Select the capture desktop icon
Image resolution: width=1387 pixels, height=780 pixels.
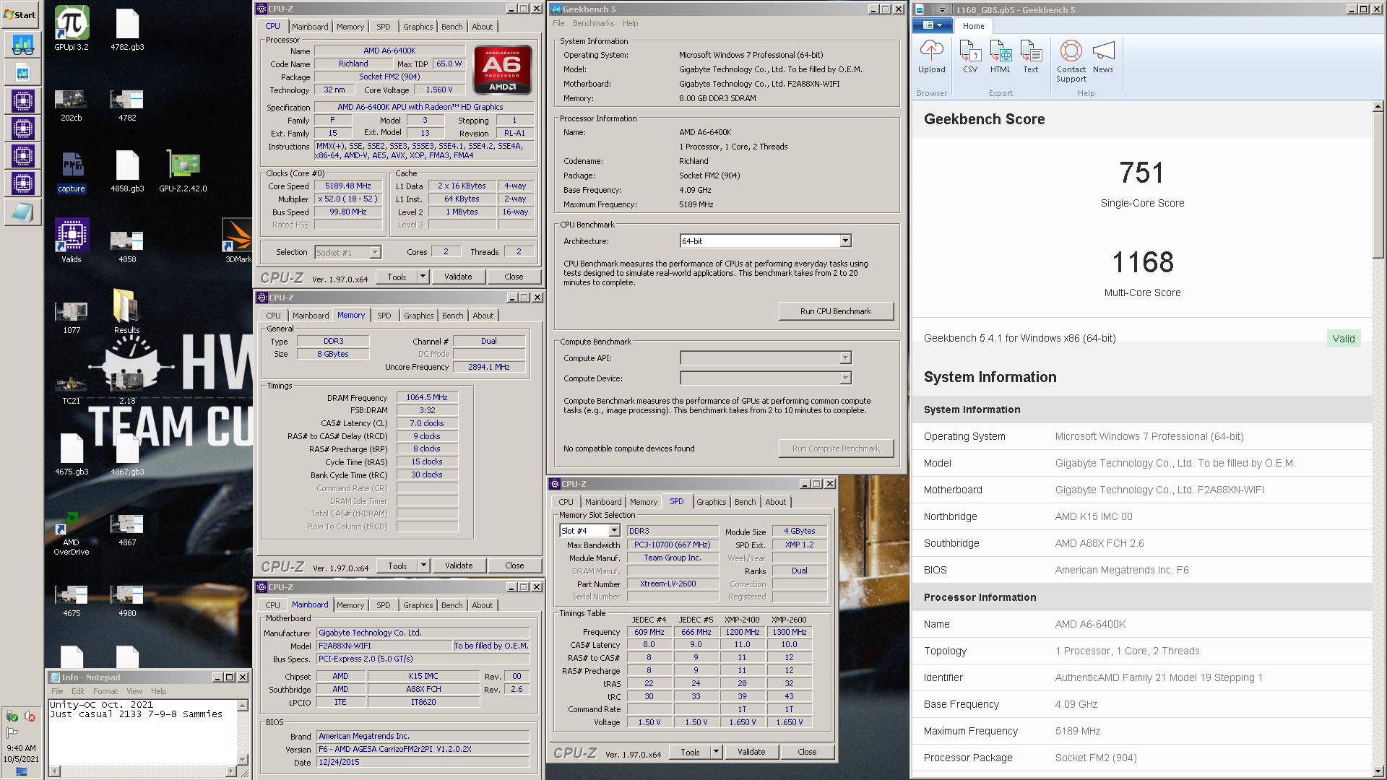[72, 172]
